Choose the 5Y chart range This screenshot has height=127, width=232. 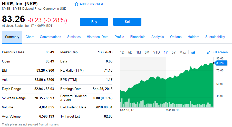[x=173, y=52]
